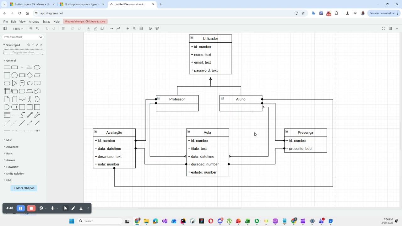Click the zoom in magnifier icon
This screenshot has height=226, width=402.
[31, 29]
